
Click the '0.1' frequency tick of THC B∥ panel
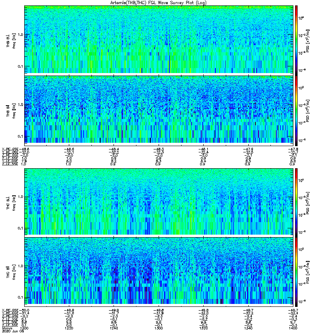pos(20,297)
